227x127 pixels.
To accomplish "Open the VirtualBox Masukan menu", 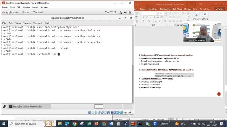I will click(26, 7).
